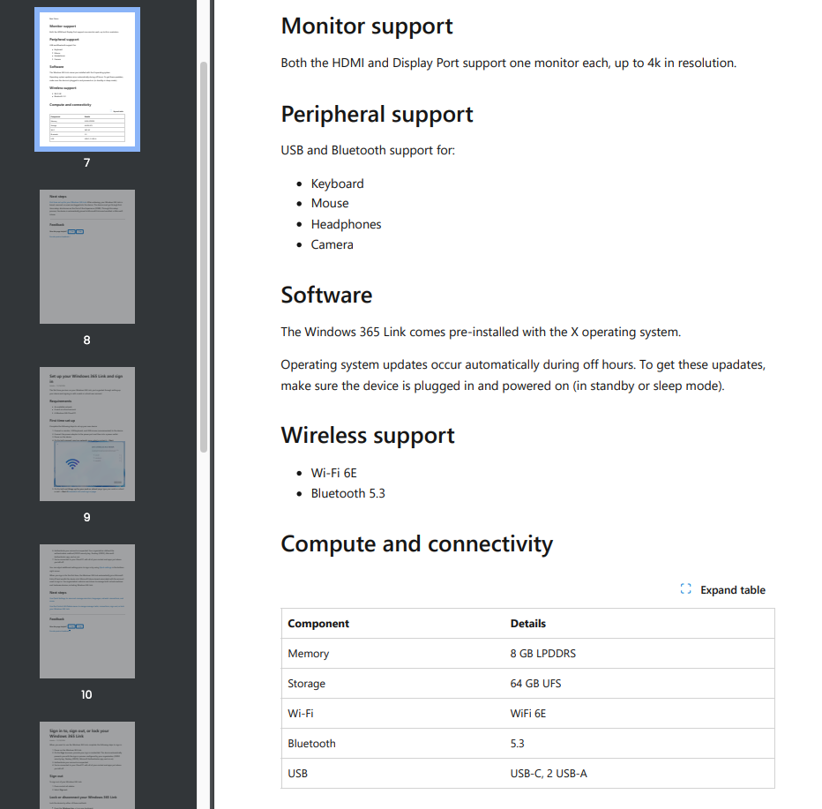Click the Wi-Fi 6E bullet item
The height and width of the screenshot is (809, 822).
334,473
